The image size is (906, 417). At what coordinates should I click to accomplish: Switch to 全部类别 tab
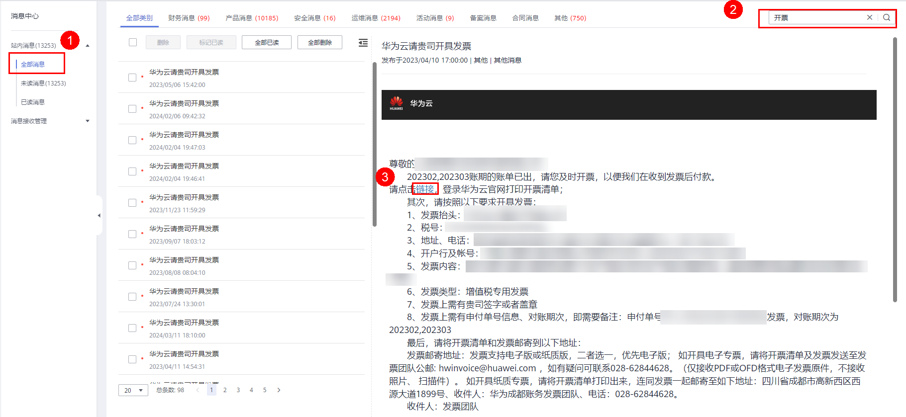pos(139,18)
